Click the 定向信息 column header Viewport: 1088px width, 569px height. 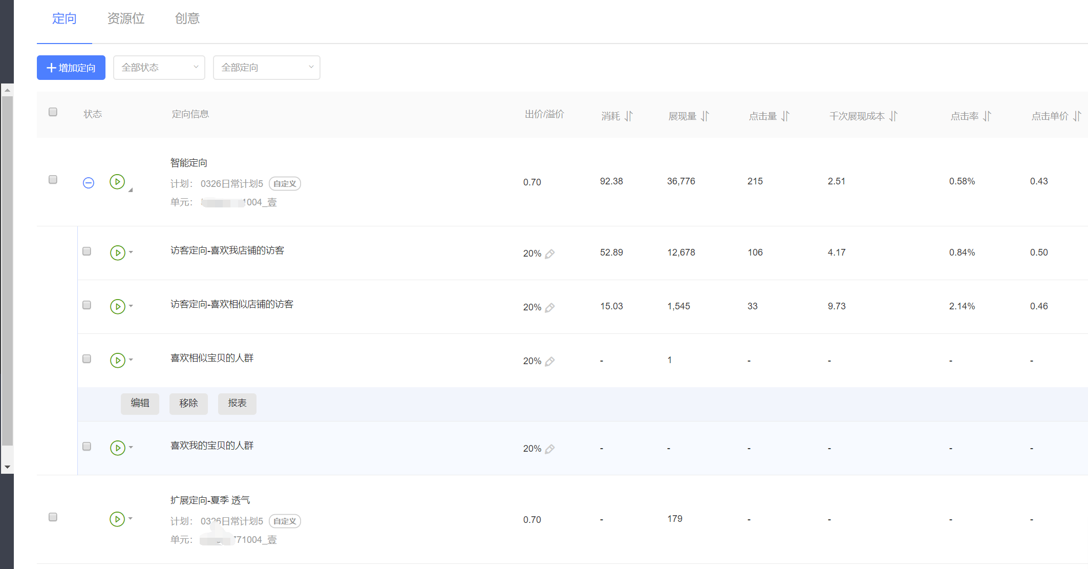tap(190, 114)
